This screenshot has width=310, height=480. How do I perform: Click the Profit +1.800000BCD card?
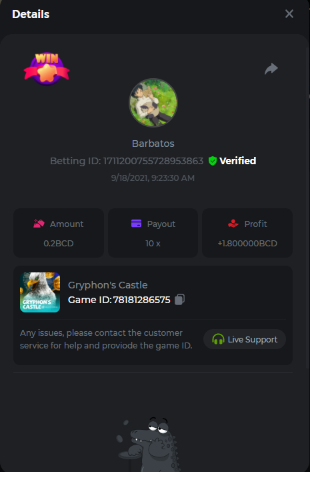[247, 233]
